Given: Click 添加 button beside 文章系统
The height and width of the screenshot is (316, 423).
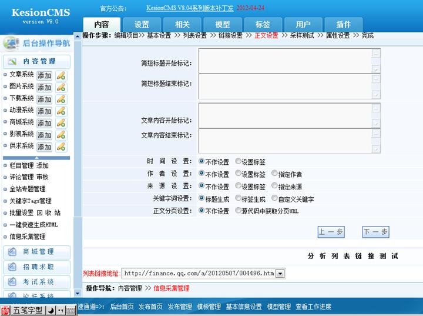Looking at the screenshot, I should click(45, 76).
